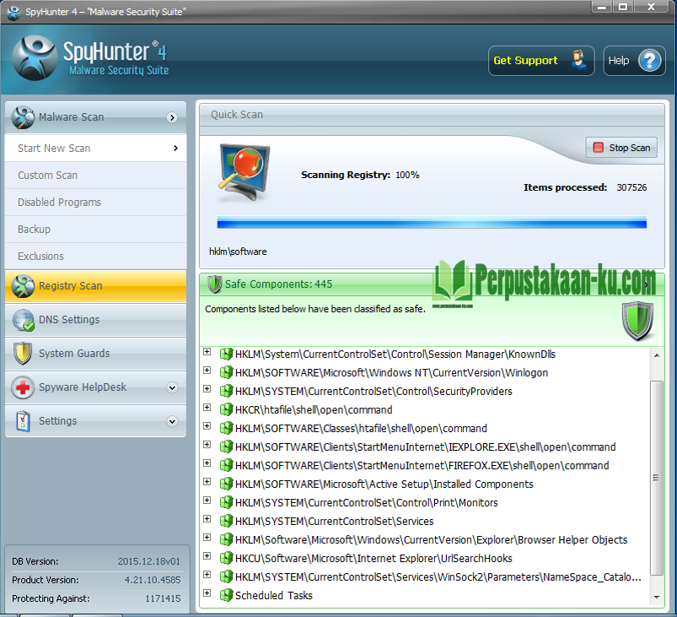Select HKLM\SOFTWARE\Microsoft\Active Setup\Installed Components row
This screenshot has height=617, width=677.
(x=384, y=484)
